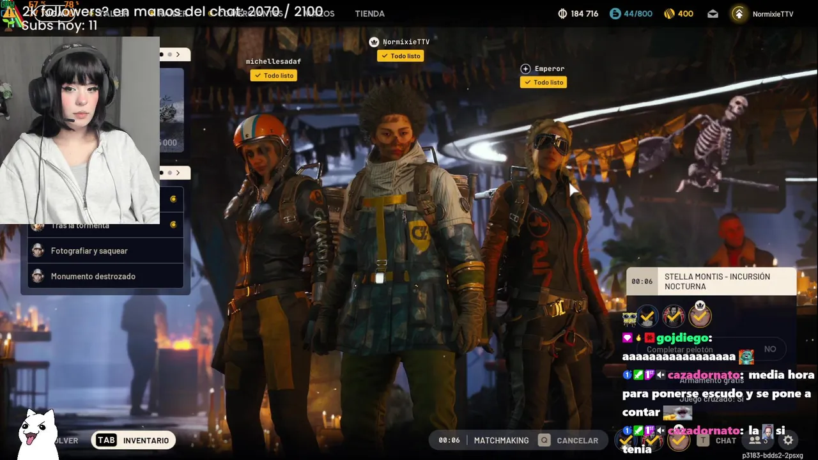This screenshot has height=460, width=818.
Task: Open the NormixieTTV profile name in header
Action: coord(773,14)
